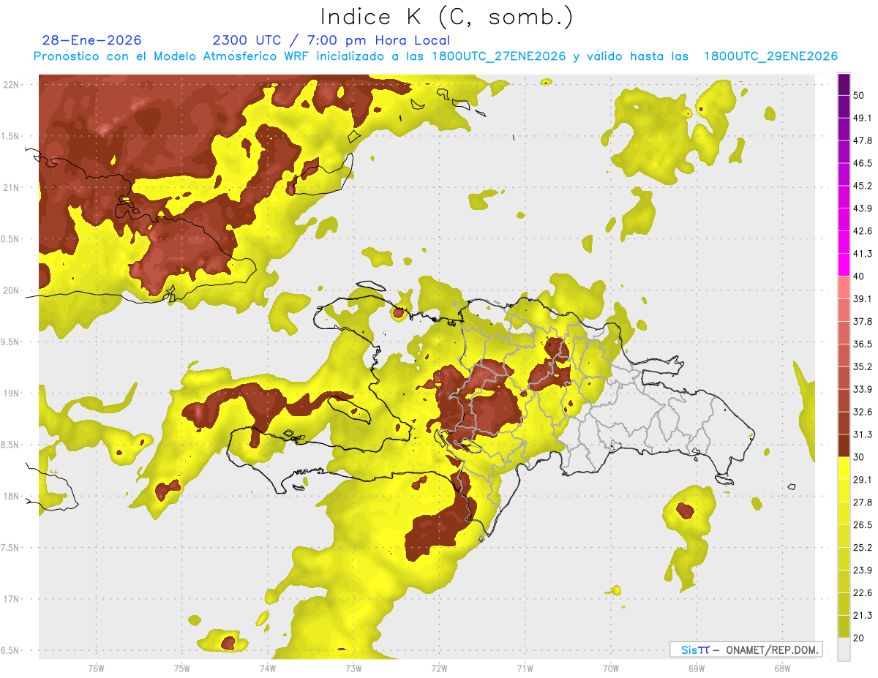The width and height of the screenshot is (878, 678).
Task: Click the 28-Ene-2026 date label
Action: click(x=92, y=40)
